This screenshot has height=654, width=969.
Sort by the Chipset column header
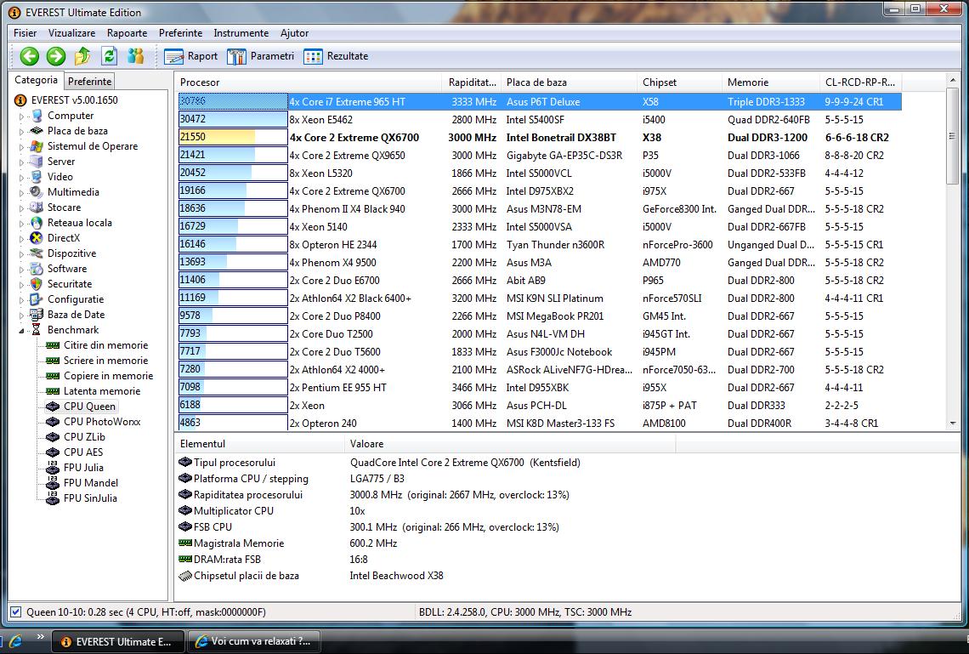pos(679,82)
